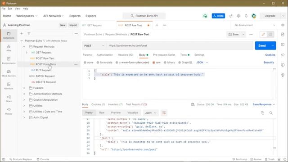Switch to the Tests tab
This screenshot has height=162, width=288.
pos(184,55)
